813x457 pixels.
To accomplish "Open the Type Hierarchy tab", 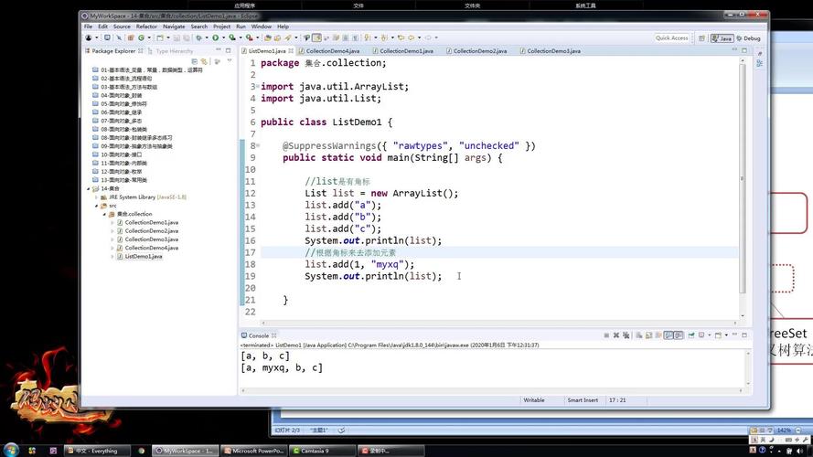I will 174,51.
